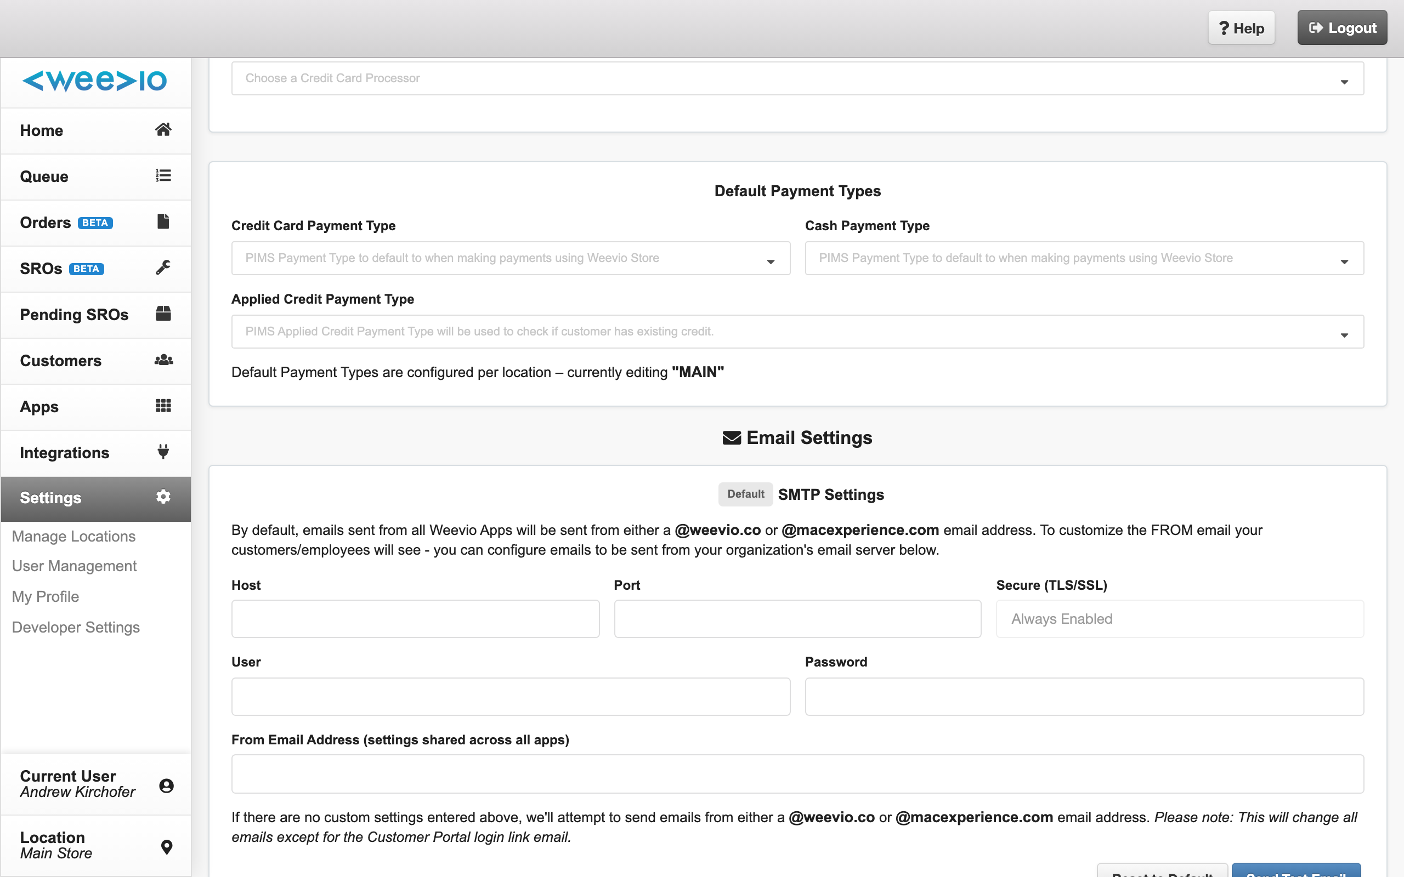Click the SMTP Settings heading text

coord(831,494)
